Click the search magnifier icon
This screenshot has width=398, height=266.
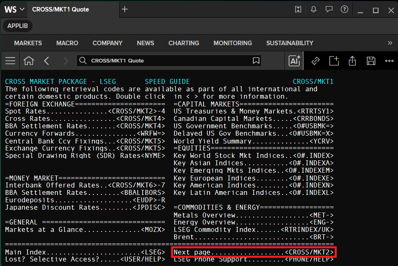[83, 60]
